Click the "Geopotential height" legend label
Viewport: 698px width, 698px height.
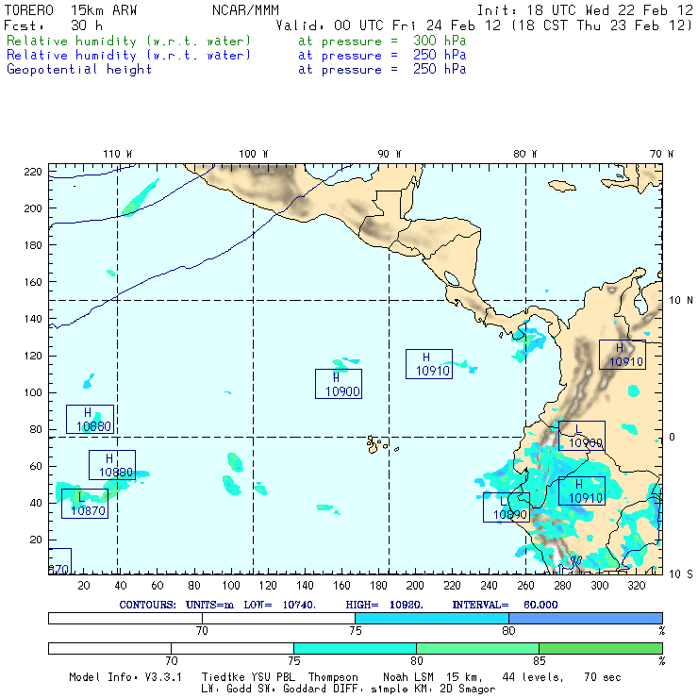tap(79, 70)
